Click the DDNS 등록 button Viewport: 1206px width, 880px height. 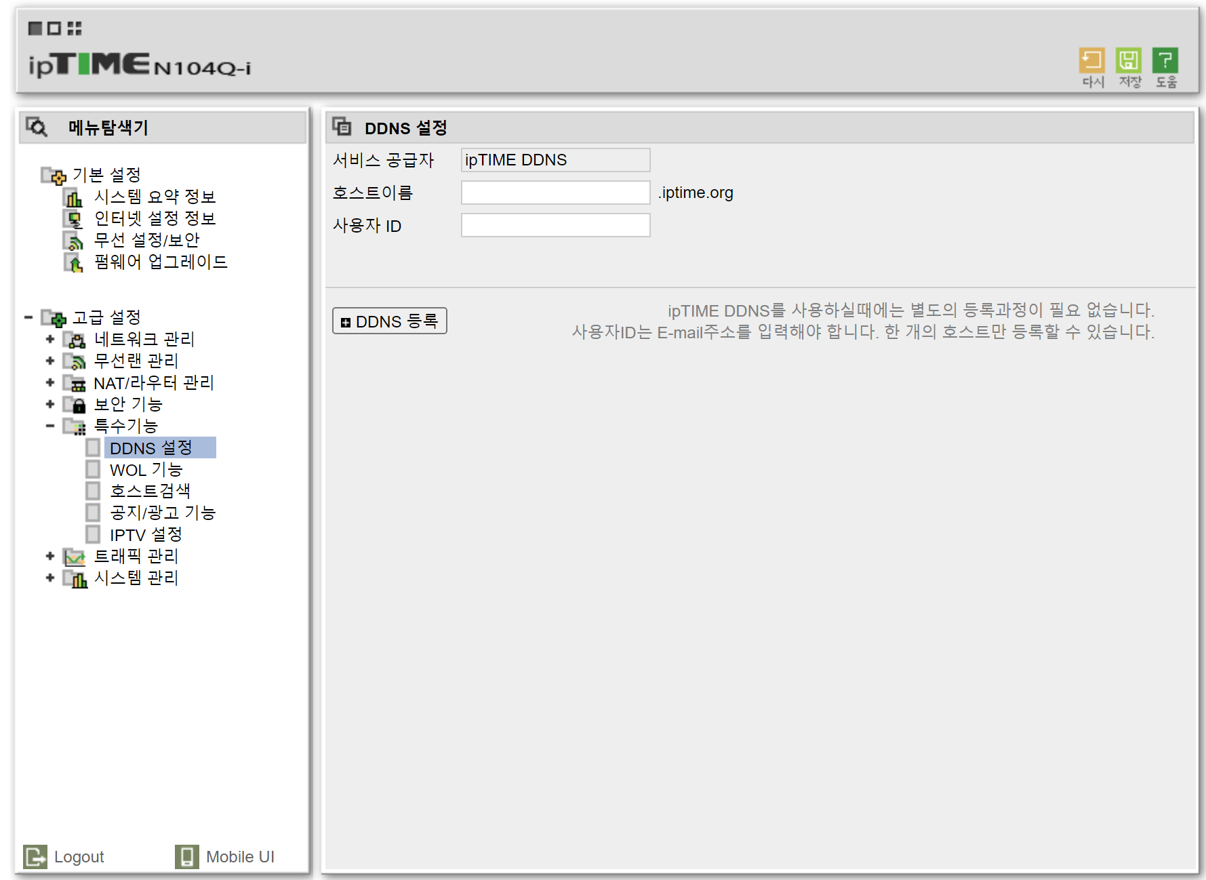(390, 321)
